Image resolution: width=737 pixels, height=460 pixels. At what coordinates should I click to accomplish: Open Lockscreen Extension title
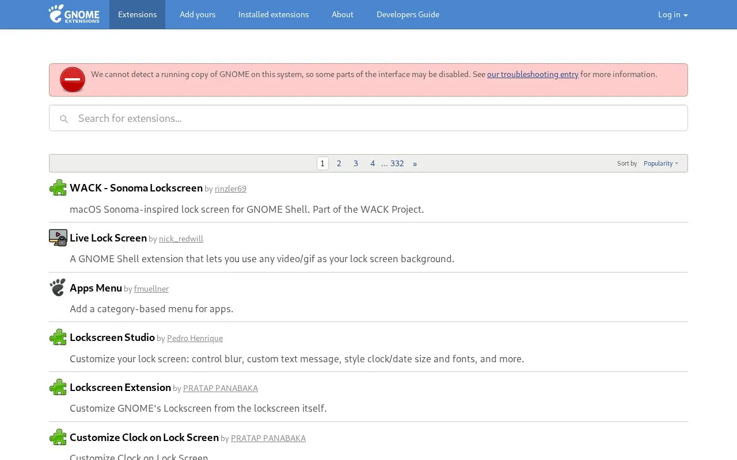point(120,388)
